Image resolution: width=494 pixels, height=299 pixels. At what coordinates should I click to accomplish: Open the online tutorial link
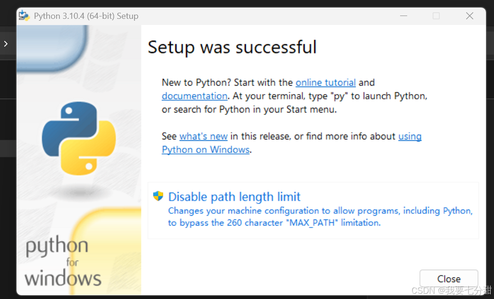point(326,83)
